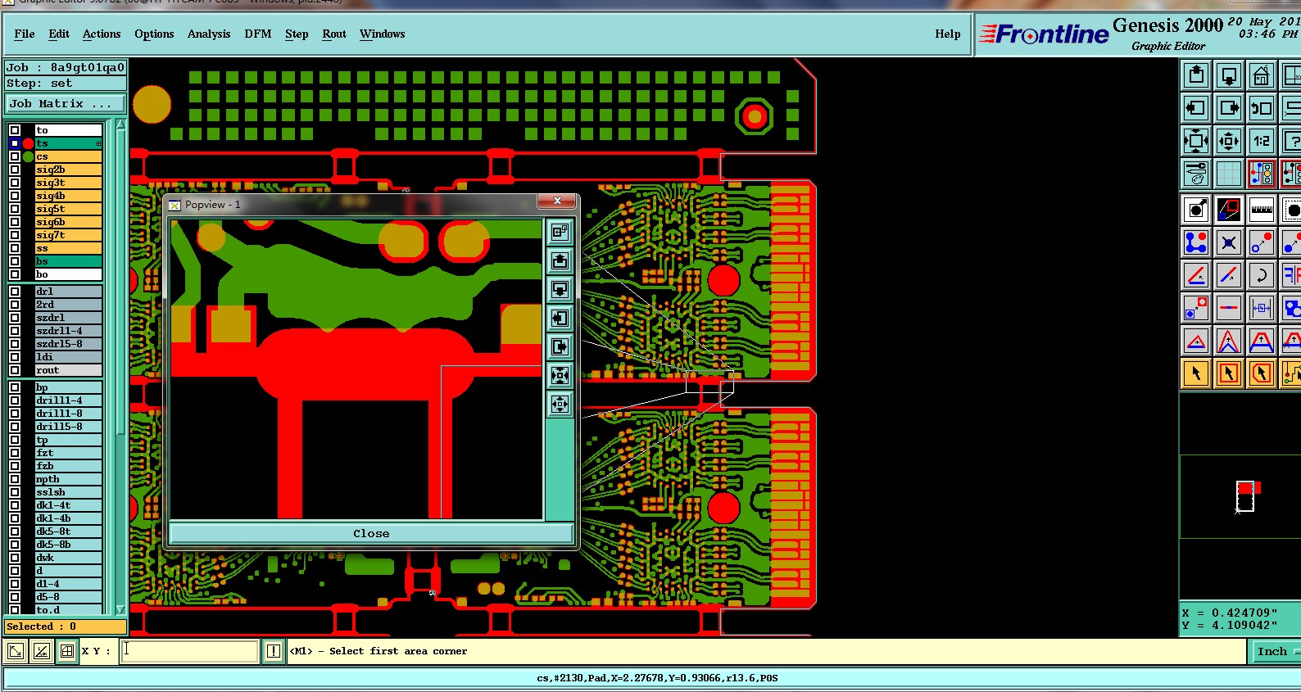Expand the ts layer options marker

click(x=98, y=143)
